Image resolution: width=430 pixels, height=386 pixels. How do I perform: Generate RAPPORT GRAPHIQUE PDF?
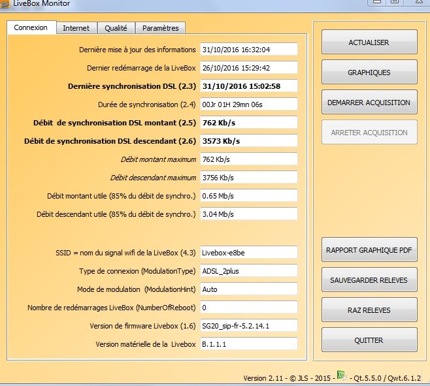pyautogui.click(x=369, y=250)
